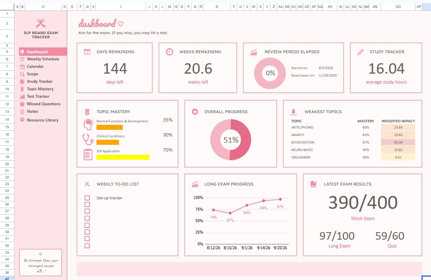Open Study Tracker from sidebar
The width and height of the screenshot is (431, 280).
[40, 81]
